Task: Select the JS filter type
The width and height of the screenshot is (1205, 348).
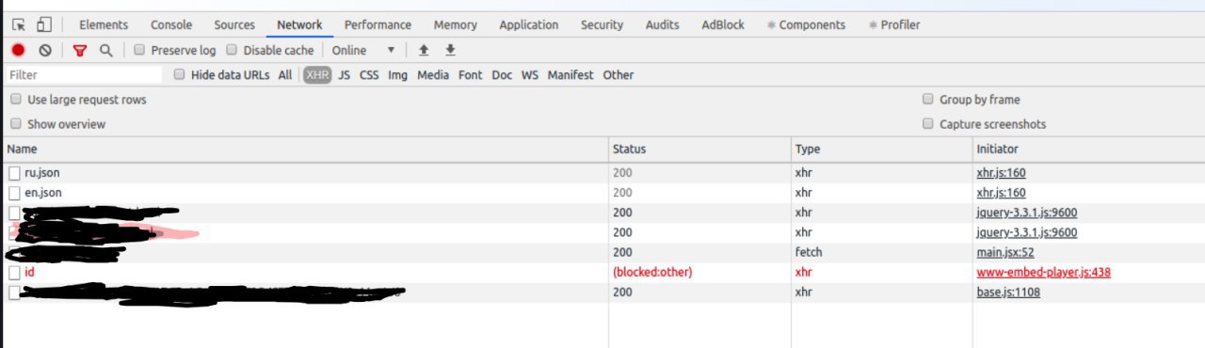Action: tap(345, 74)
